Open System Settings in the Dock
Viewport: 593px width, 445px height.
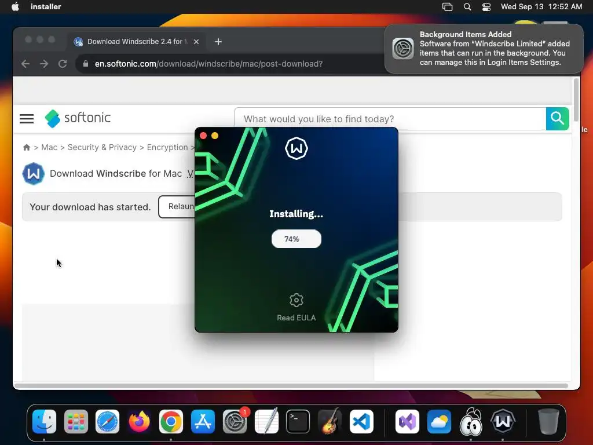tap(235, 421)
